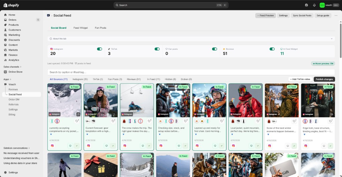Click the caption or hashtag search field
342x177 pixels.
coord(191,72)
